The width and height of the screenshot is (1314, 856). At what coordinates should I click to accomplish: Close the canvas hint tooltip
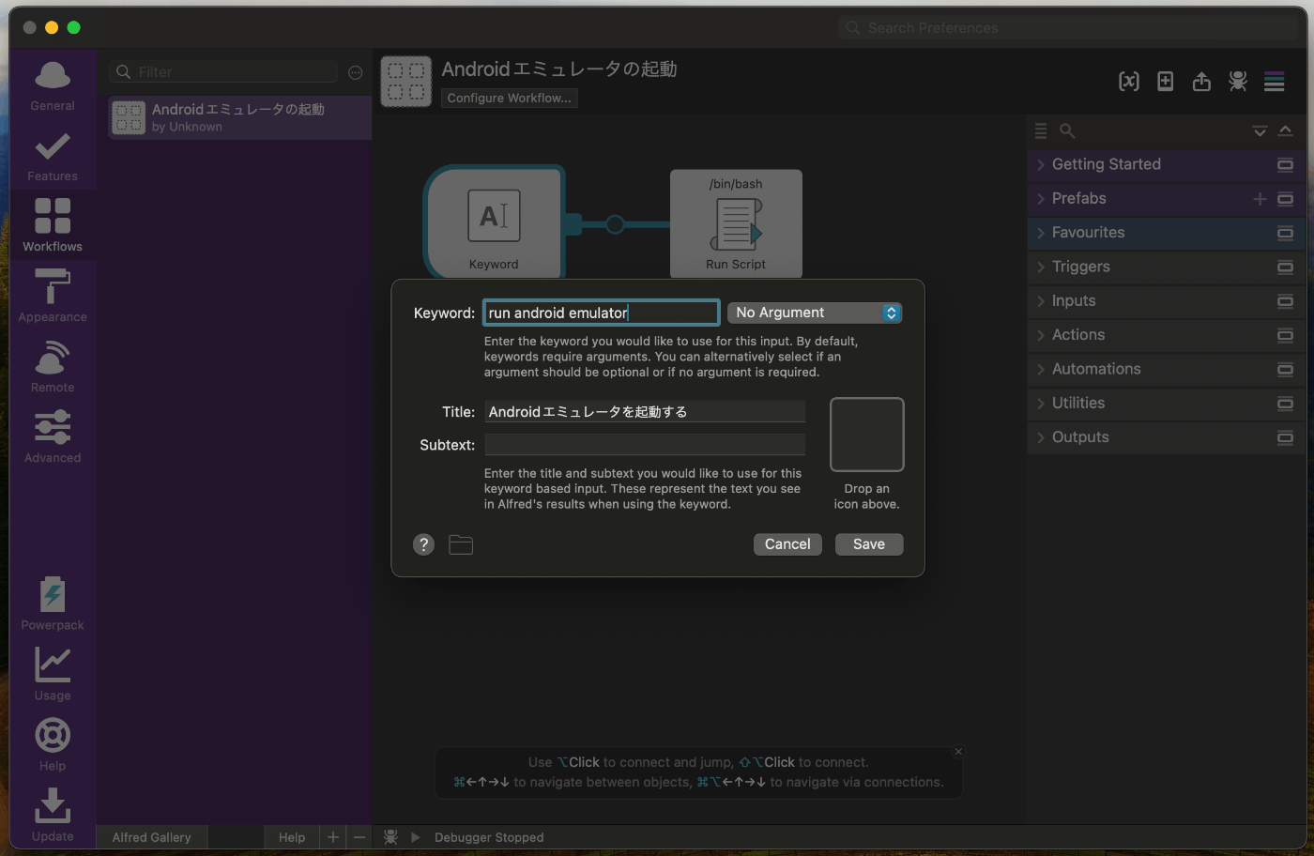(958, 751)
